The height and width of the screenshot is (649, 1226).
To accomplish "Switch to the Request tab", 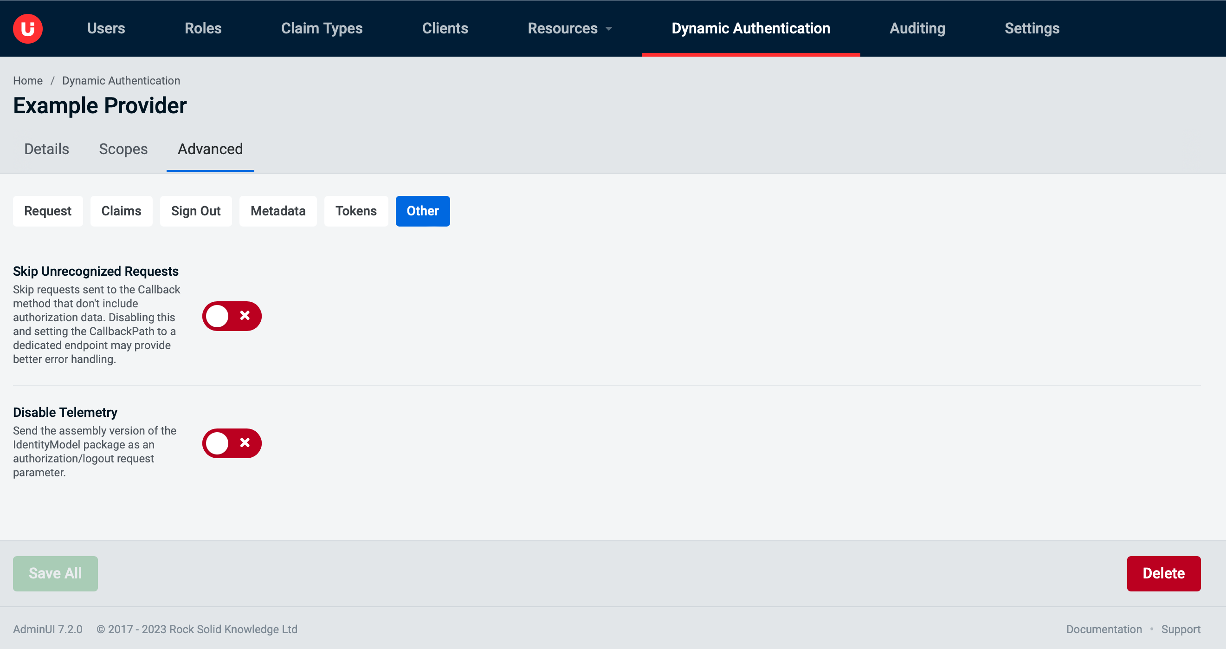I will 48,211.
